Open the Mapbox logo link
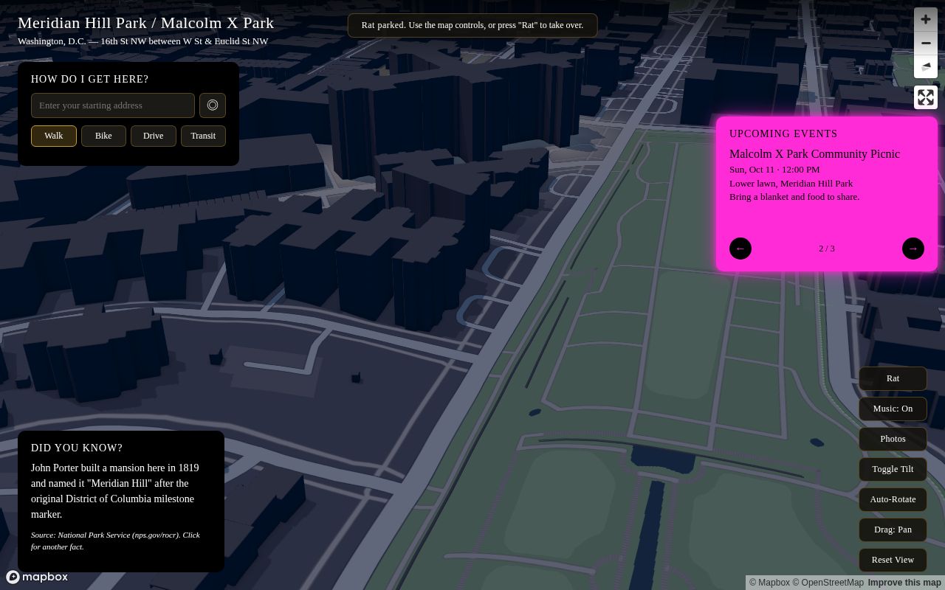 tap(37, 577)
